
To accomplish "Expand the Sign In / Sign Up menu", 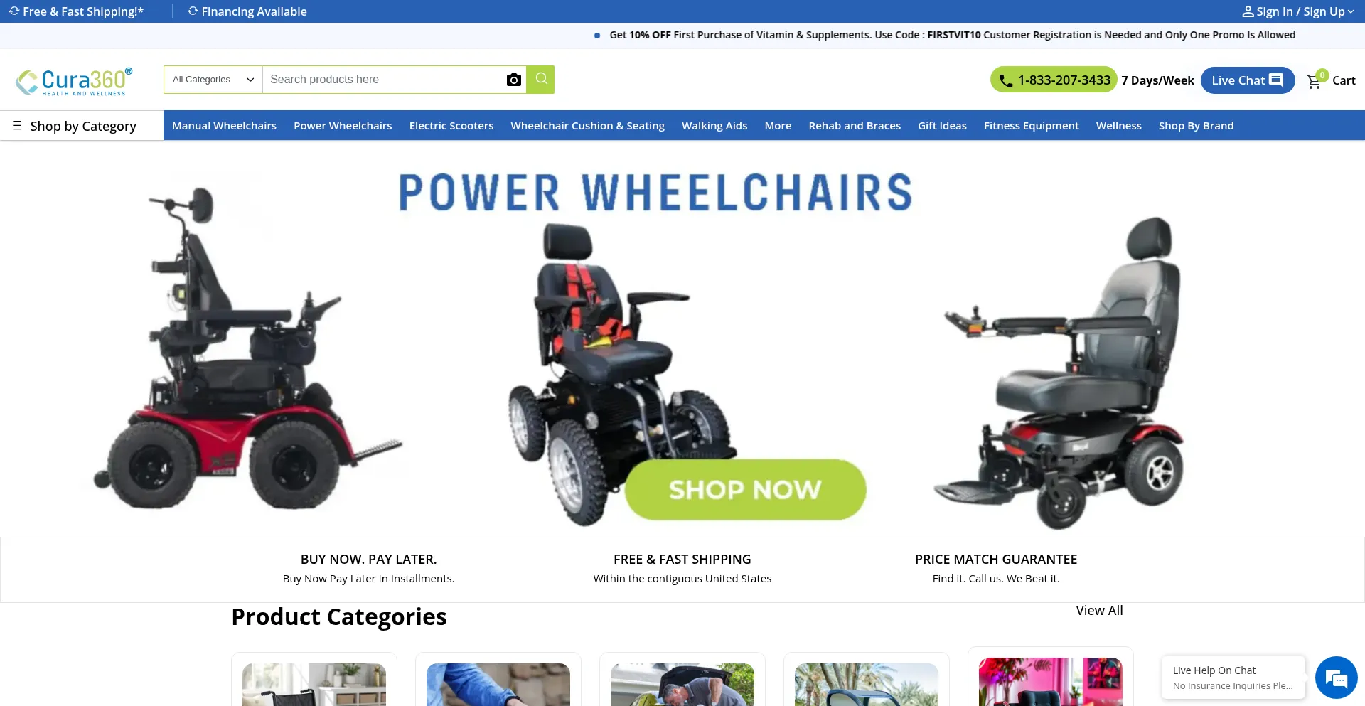I will (x=1297, y=11).
